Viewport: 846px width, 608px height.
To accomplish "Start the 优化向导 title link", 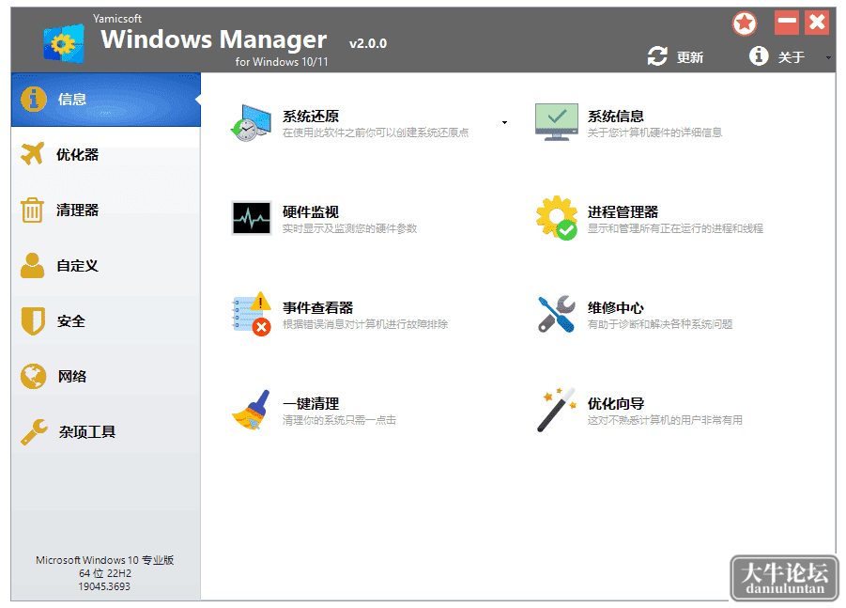I will click(x=616, y=403).
